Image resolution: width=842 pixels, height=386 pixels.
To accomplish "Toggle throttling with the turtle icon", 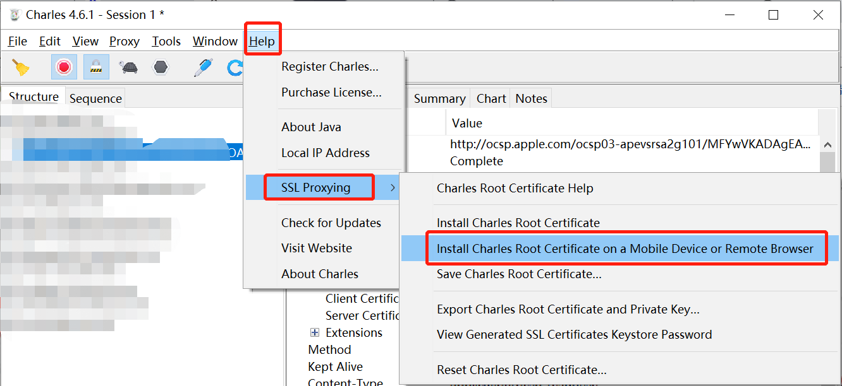I will pos(129,67).
